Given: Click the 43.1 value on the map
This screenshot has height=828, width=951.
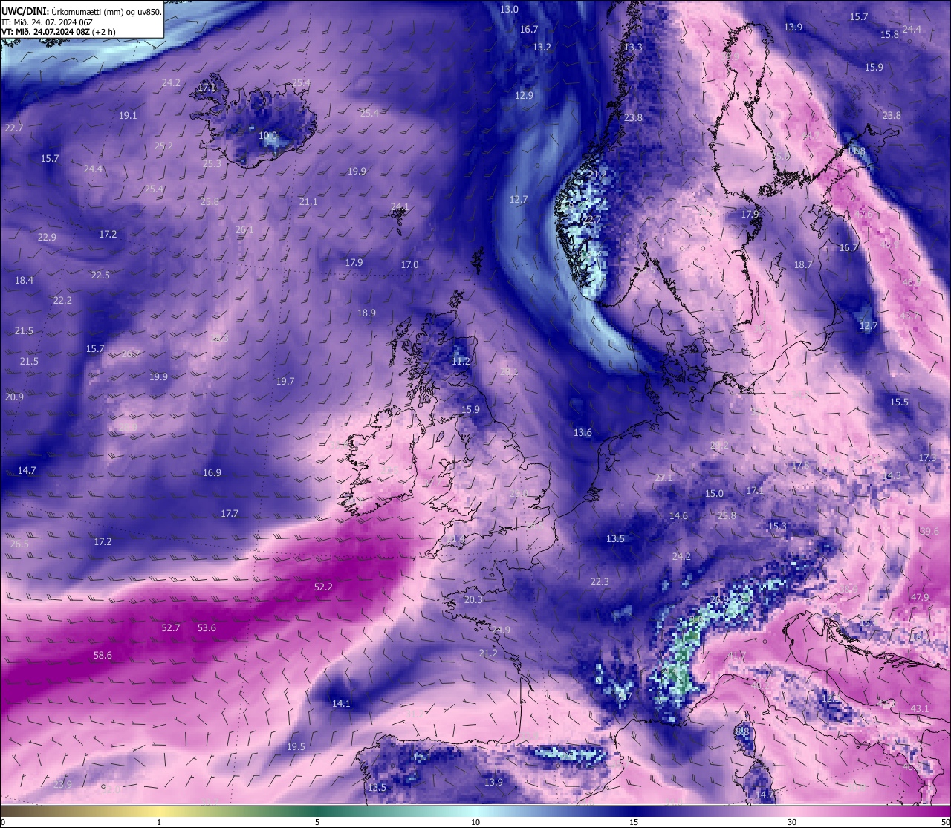Looking at the screenshot, I should 920,708.
